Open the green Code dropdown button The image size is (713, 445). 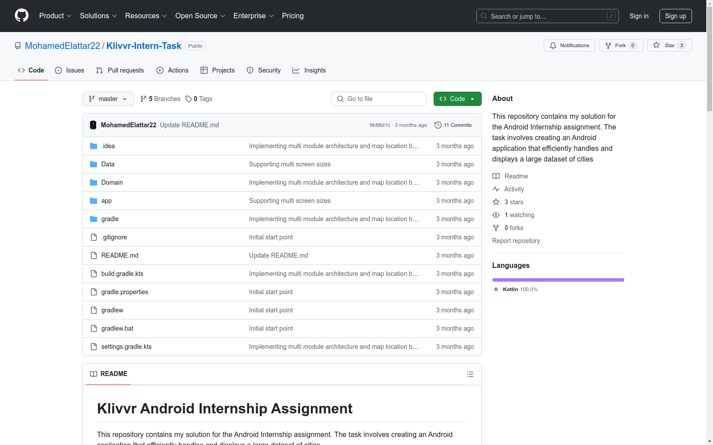pos(457,99)
